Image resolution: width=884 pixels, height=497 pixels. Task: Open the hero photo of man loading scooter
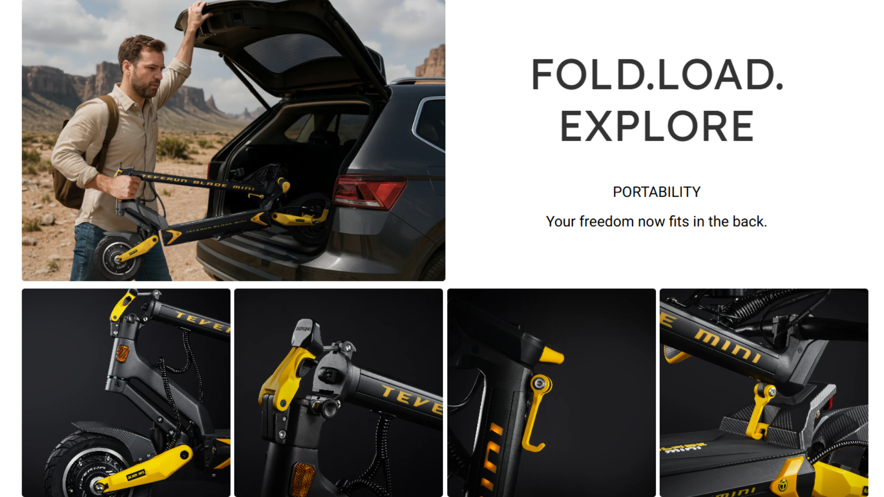233,140
